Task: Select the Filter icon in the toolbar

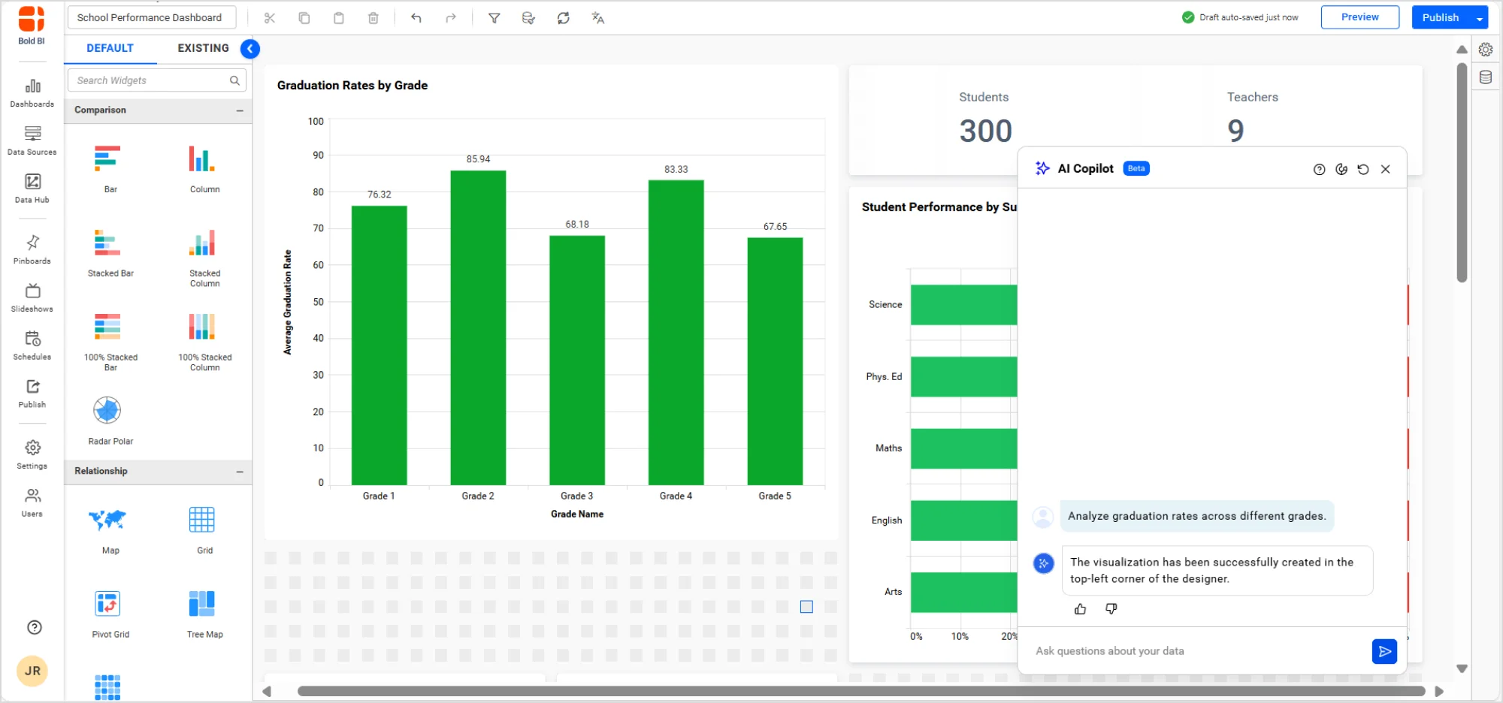Action: click(494, 17)
